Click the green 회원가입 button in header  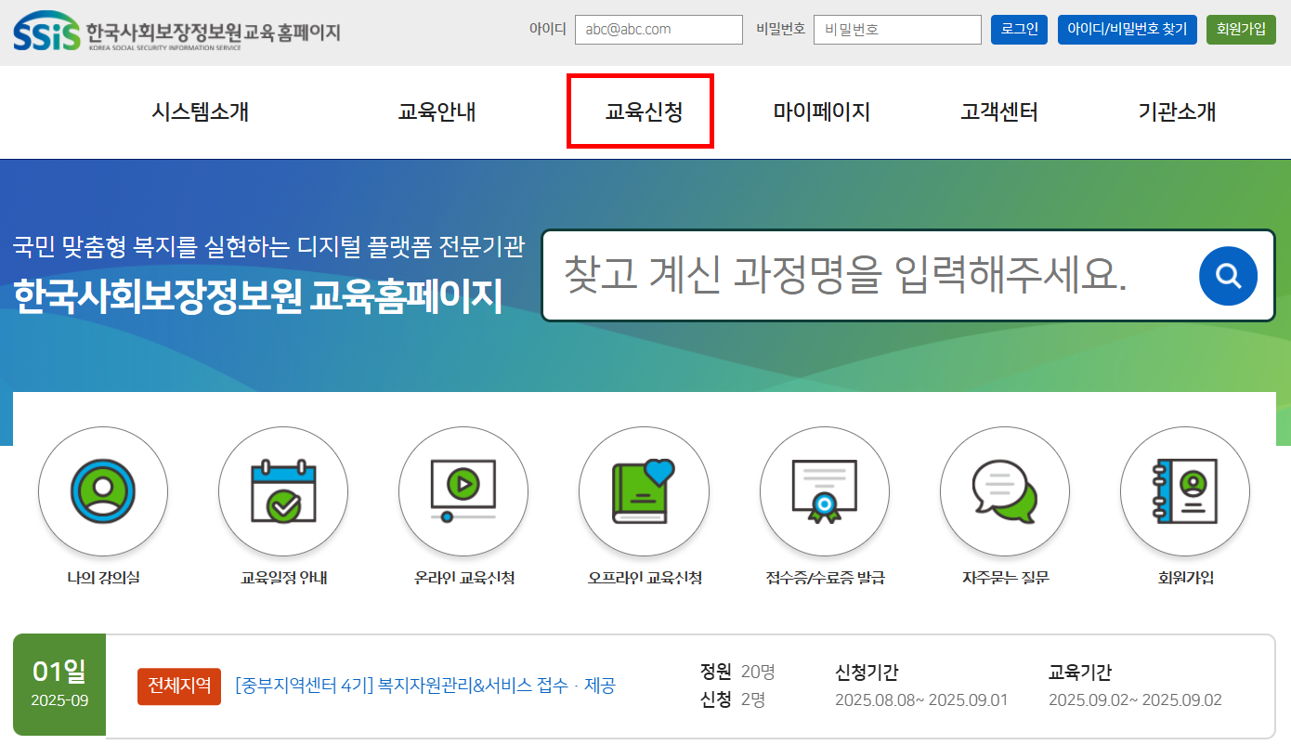click(1241, 30)
